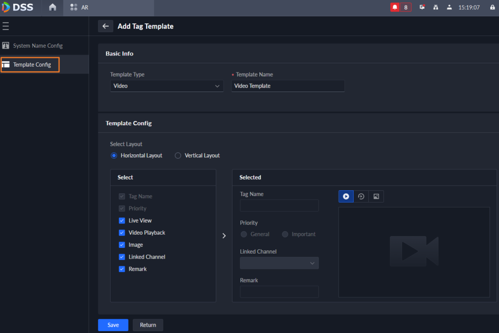Select the live view play icon
Screen dimensions: 499x333
[346, 196]
